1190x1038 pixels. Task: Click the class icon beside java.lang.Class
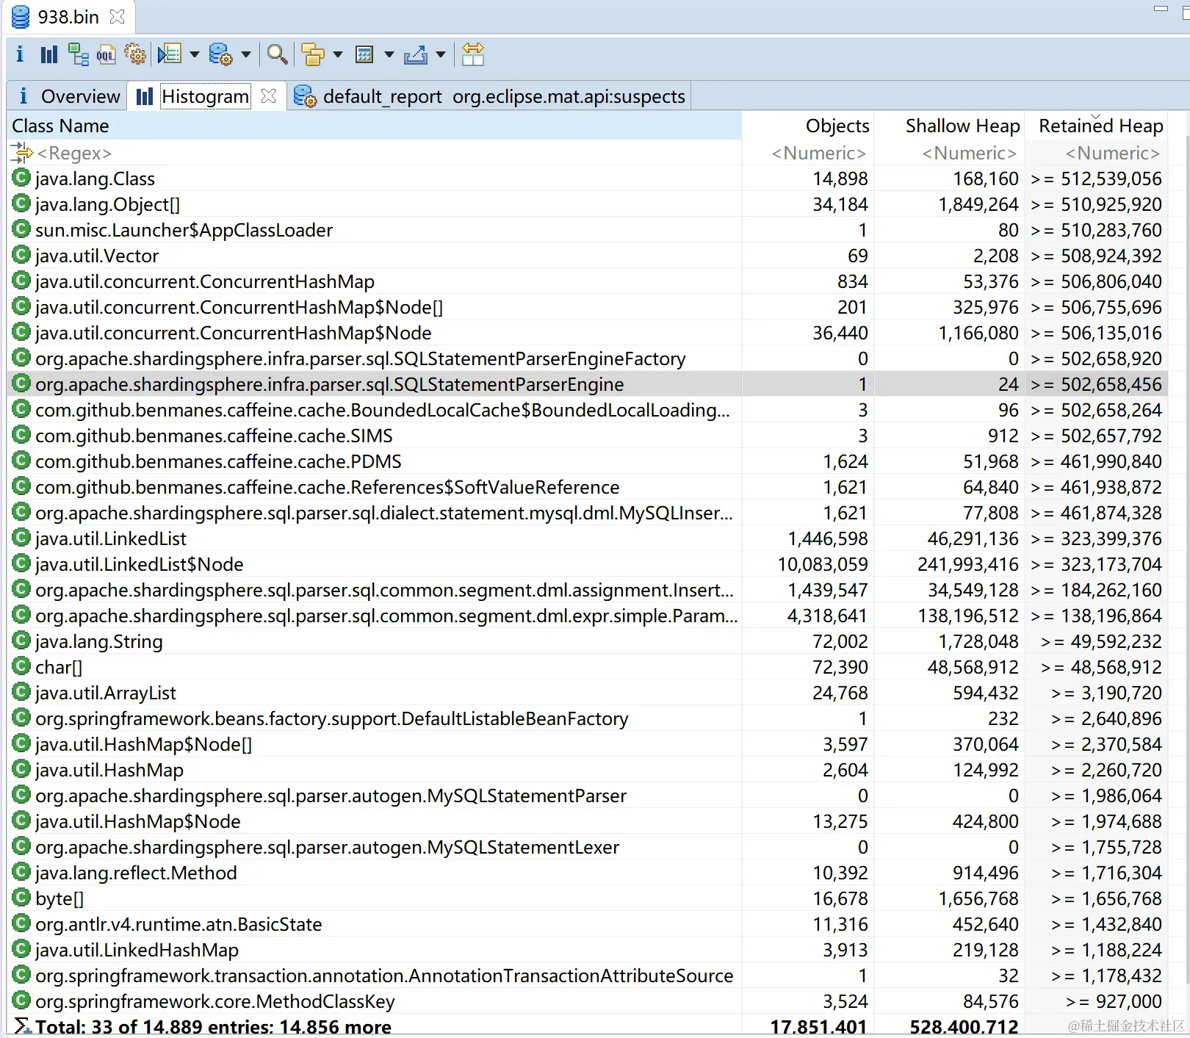point(21,178)
